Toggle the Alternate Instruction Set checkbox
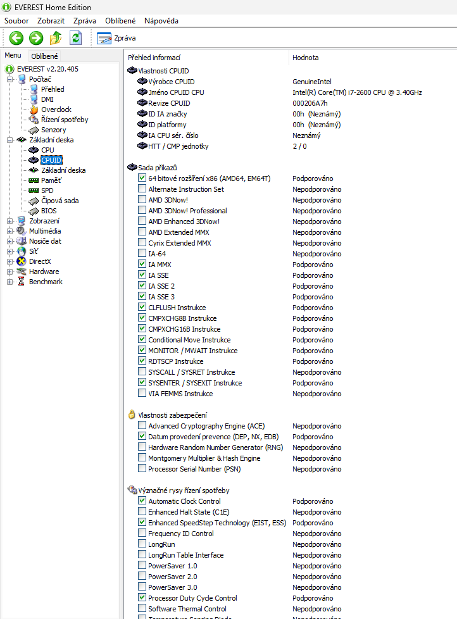The image size is (457, 619). pyautogui.click(x=142, y=189)
